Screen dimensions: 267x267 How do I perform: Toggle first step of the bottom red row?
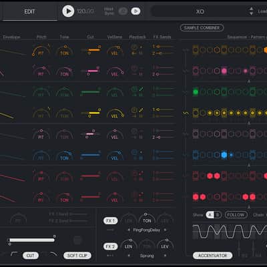196,197
